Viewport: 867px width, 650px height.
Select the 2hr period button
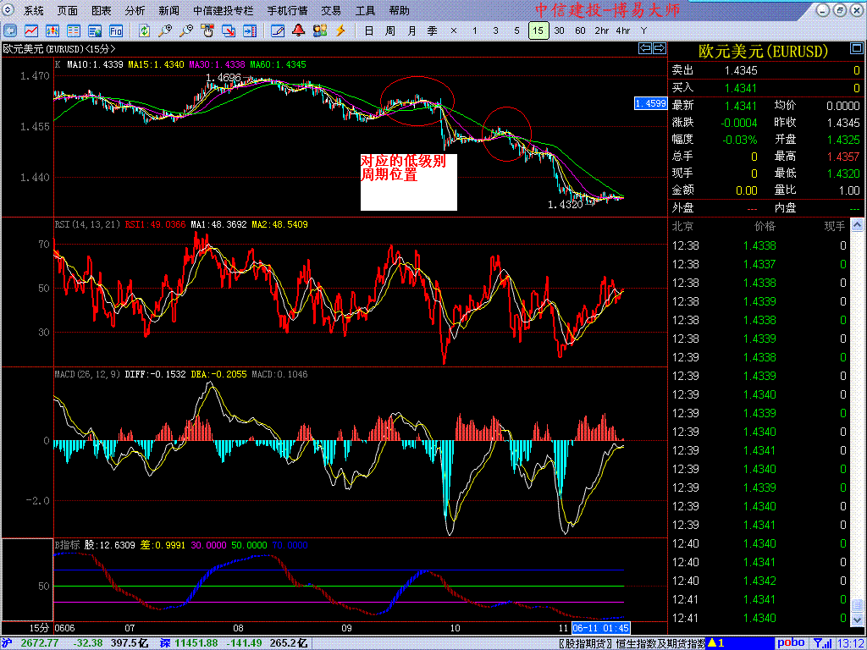click(x=602, y=30)
